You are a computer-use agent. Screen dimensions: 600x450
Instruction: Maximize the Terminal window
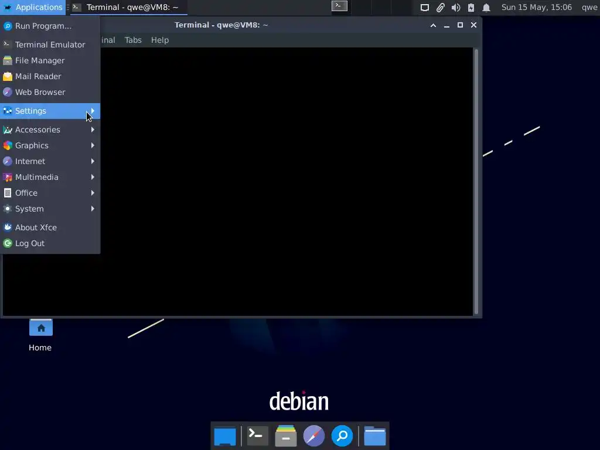click(460, 25)
